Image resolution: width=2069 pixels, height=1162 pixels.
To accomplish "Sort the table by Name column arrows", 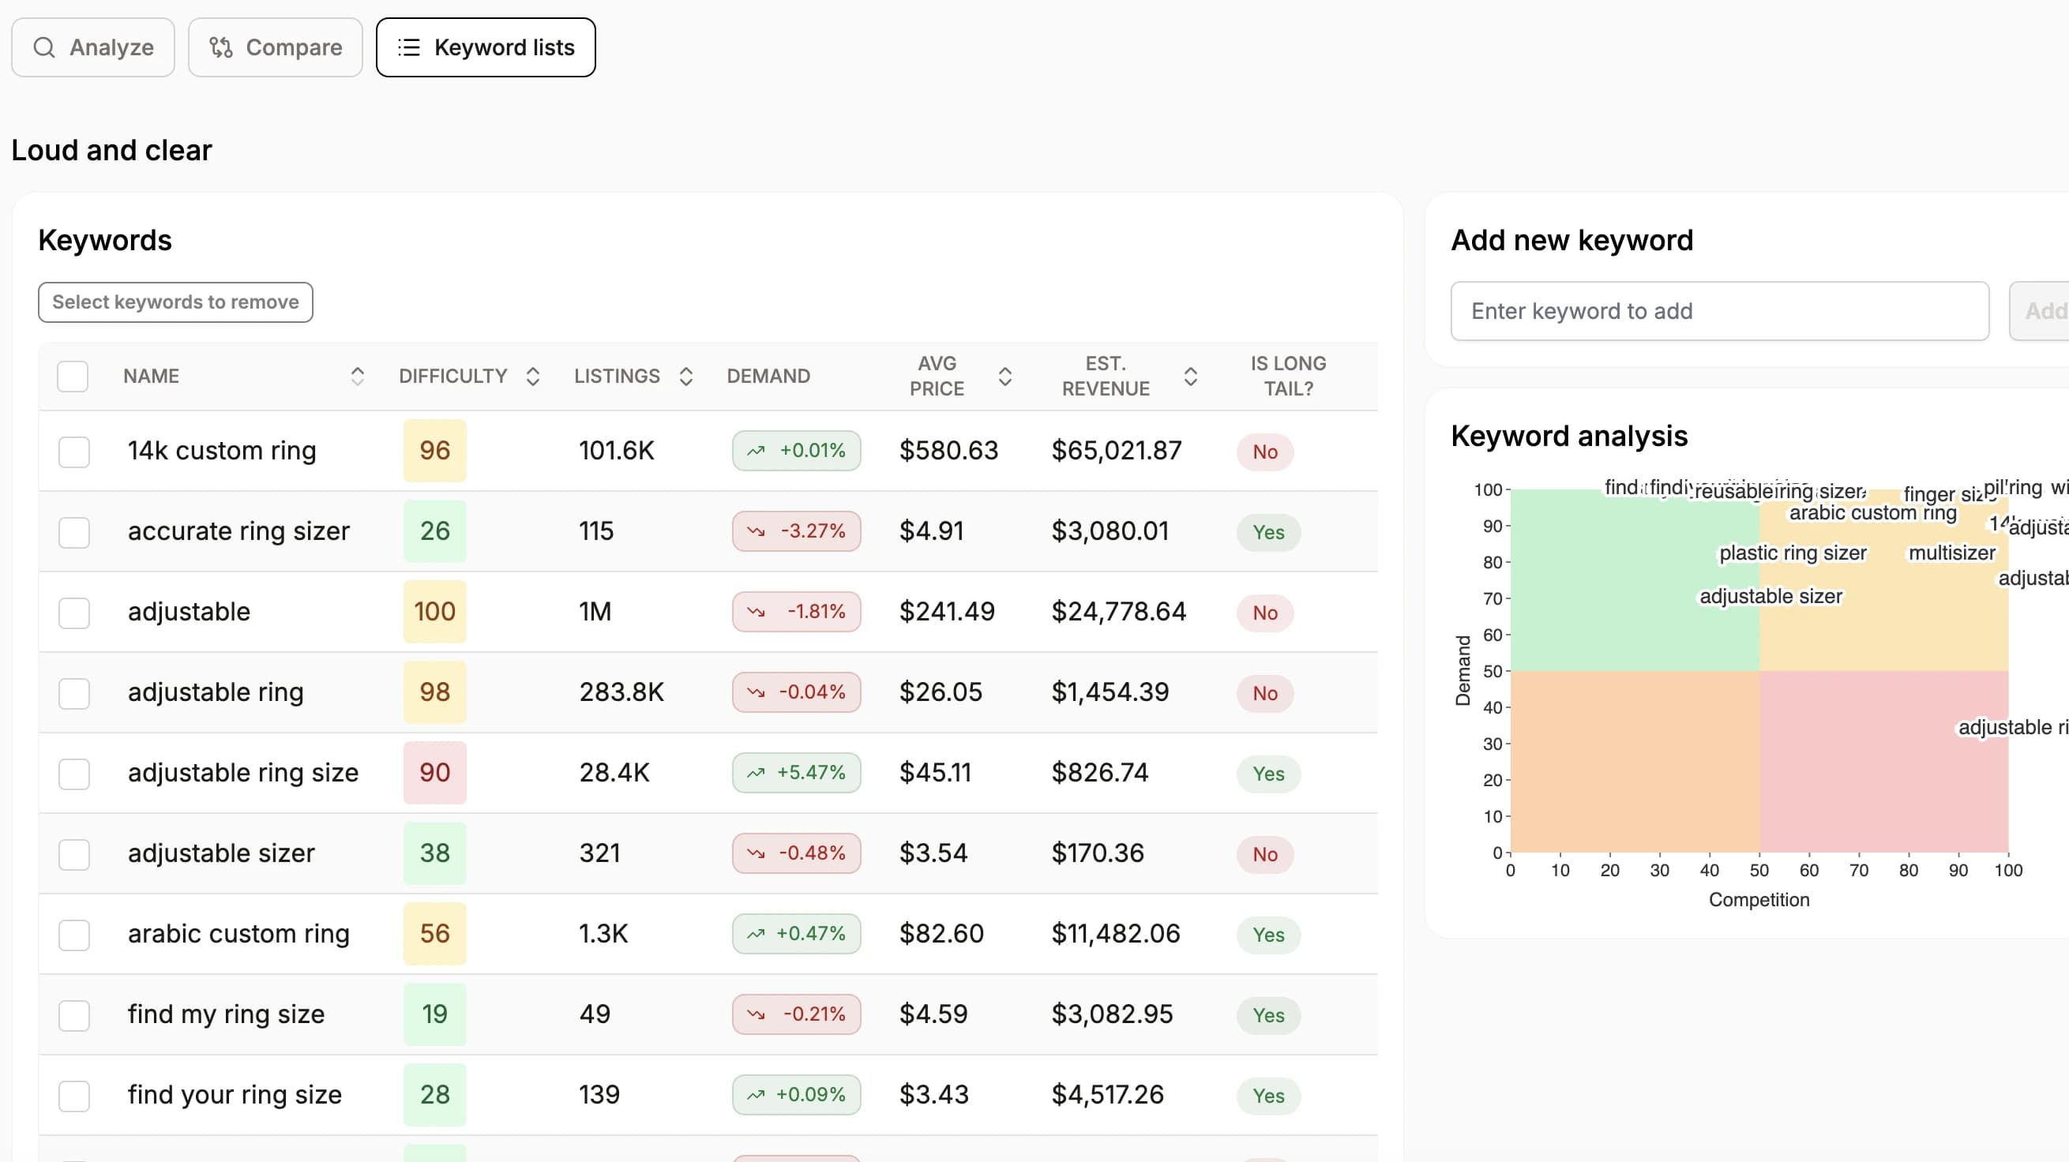I will (x=358, y=377).
